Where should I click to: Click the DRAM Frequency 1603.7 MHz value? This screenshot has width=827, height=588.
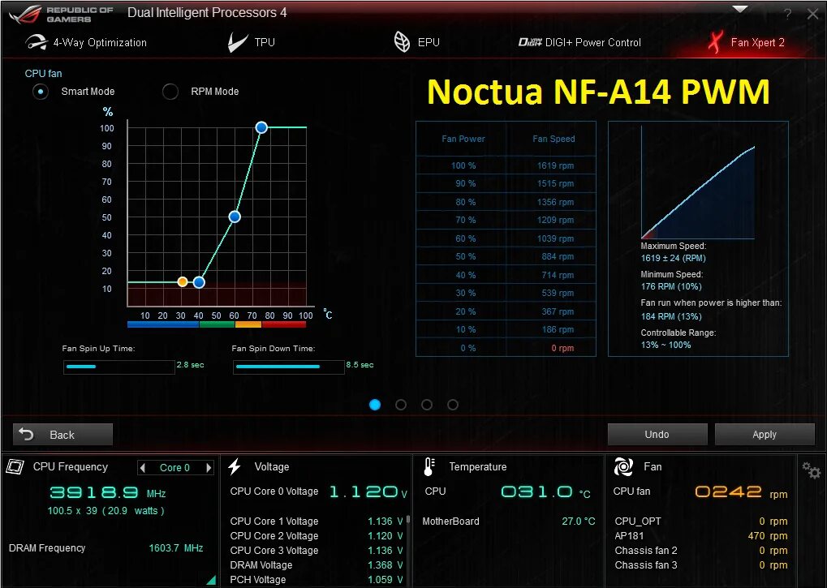coord(175,548)
